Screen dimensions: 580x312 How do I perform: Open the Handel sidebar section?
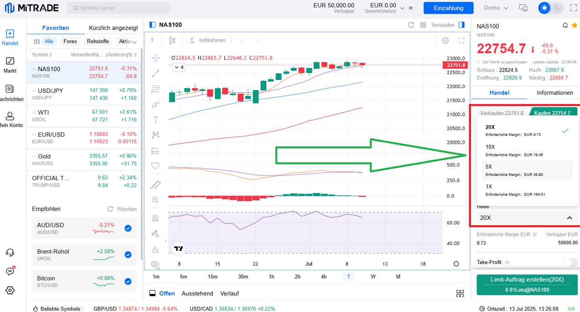(10, 38)
